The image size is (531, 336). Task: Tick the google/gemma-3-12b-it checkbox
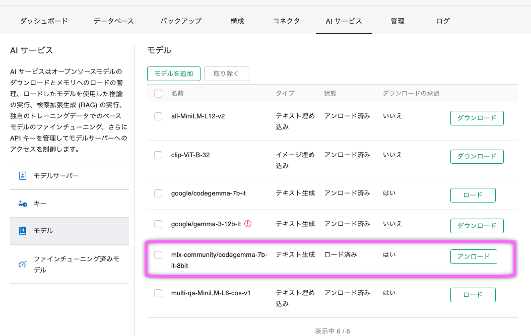[158, 224]
